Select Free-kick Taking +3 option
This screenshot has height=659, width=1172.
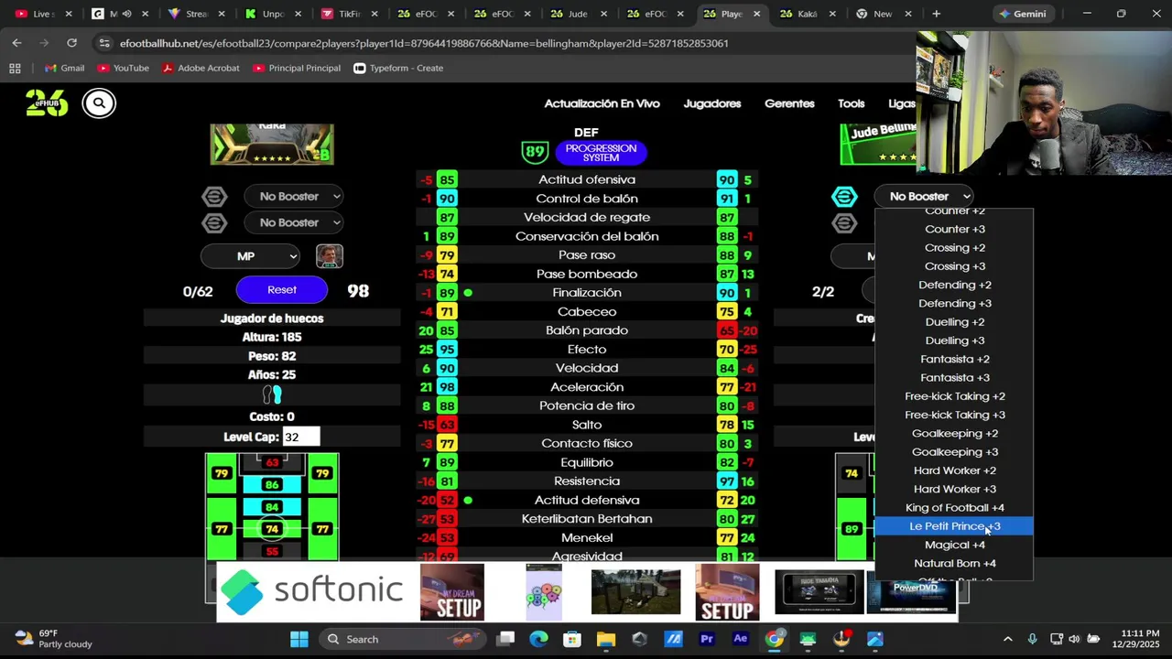tap(954, 416)
